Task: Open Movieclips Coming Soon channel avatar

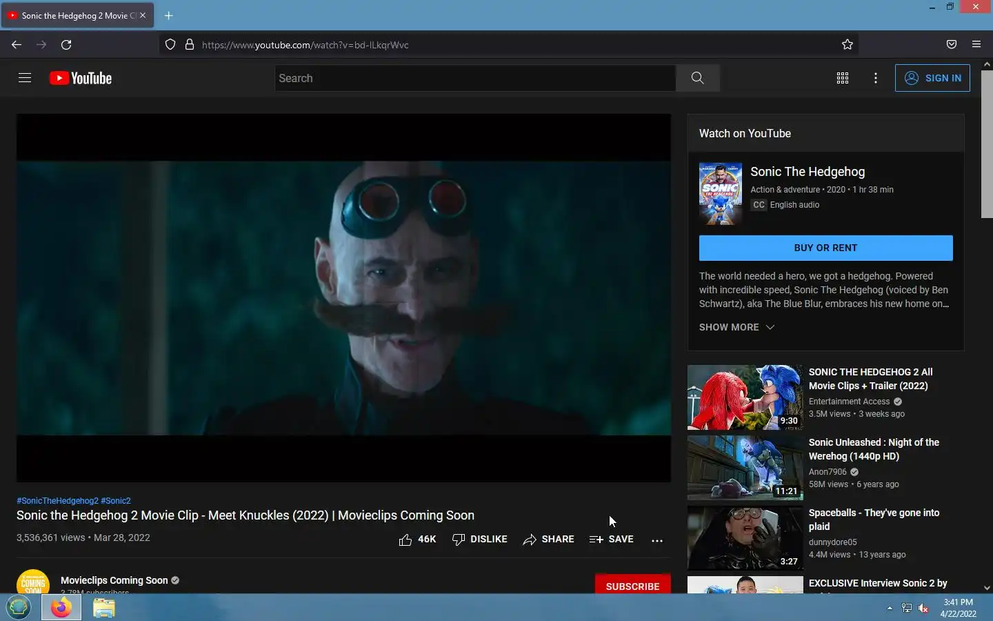Action: 33,582
